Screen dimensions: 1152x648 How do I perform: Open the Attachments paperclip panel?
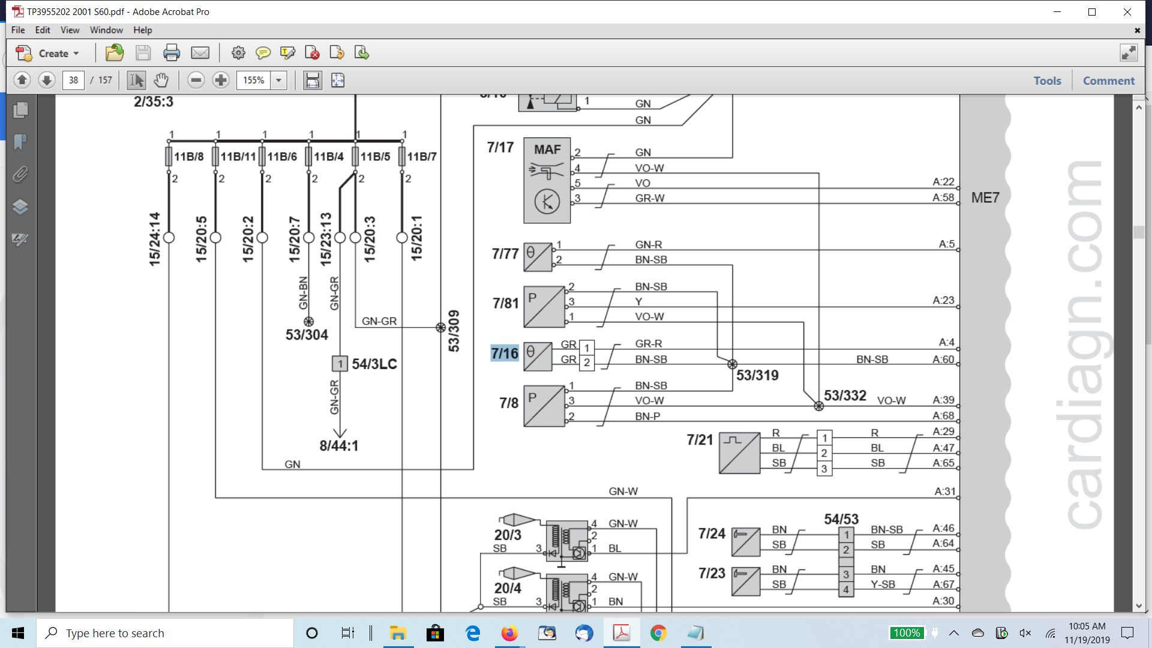tap(20, 175)
